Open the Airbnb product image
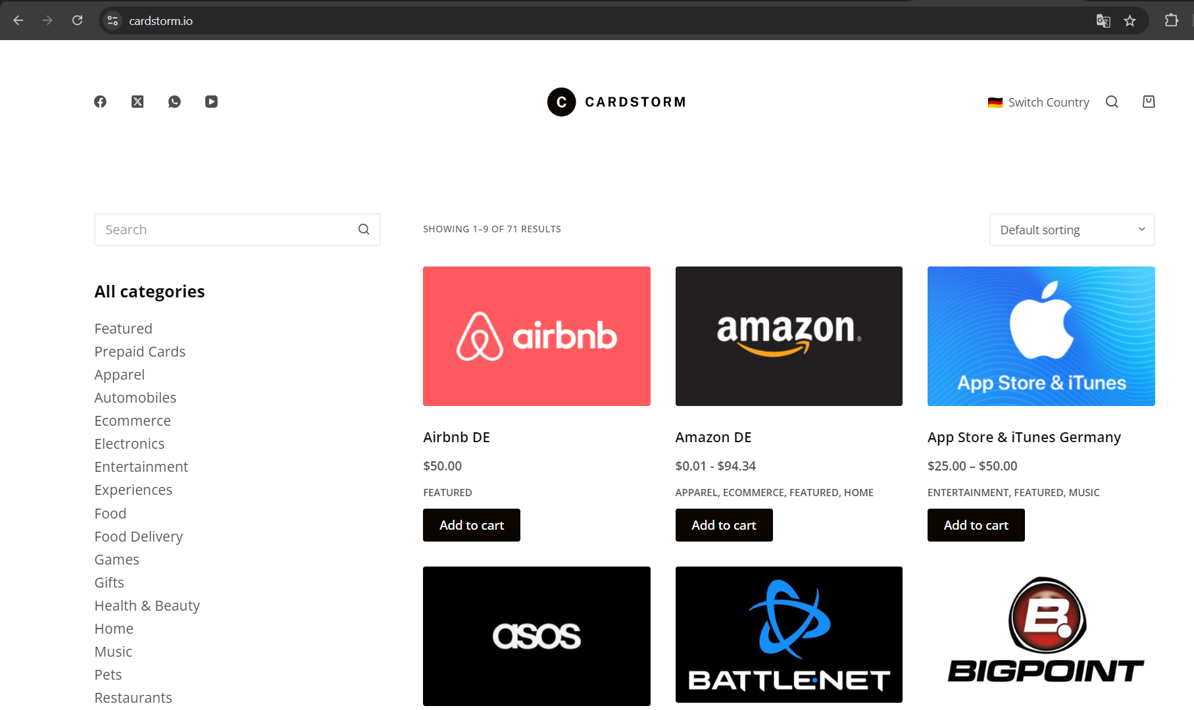This screenshot has height=710, width=1194. (x=536, y=336)
